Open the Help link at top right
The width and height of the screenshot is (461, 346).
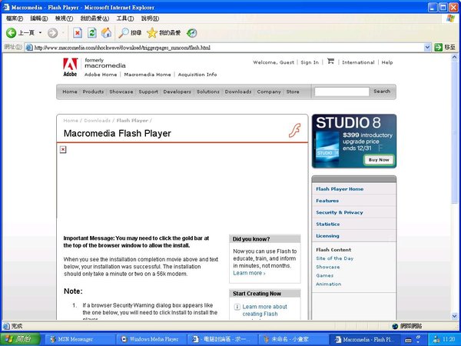click(x=387, y=62)
